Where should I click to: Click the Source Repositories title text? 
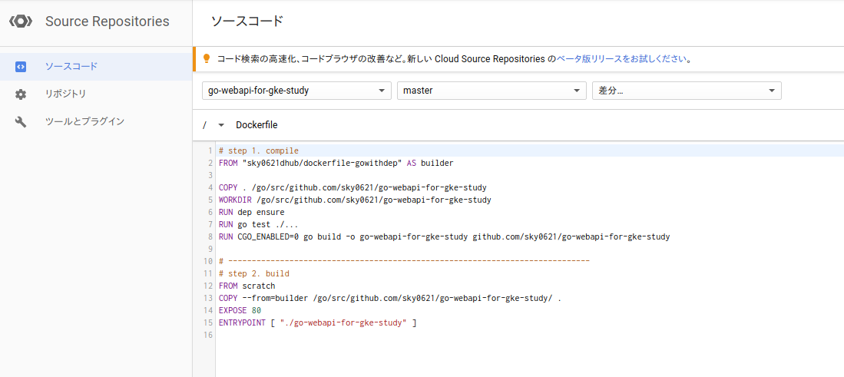[x=107, y=21]
